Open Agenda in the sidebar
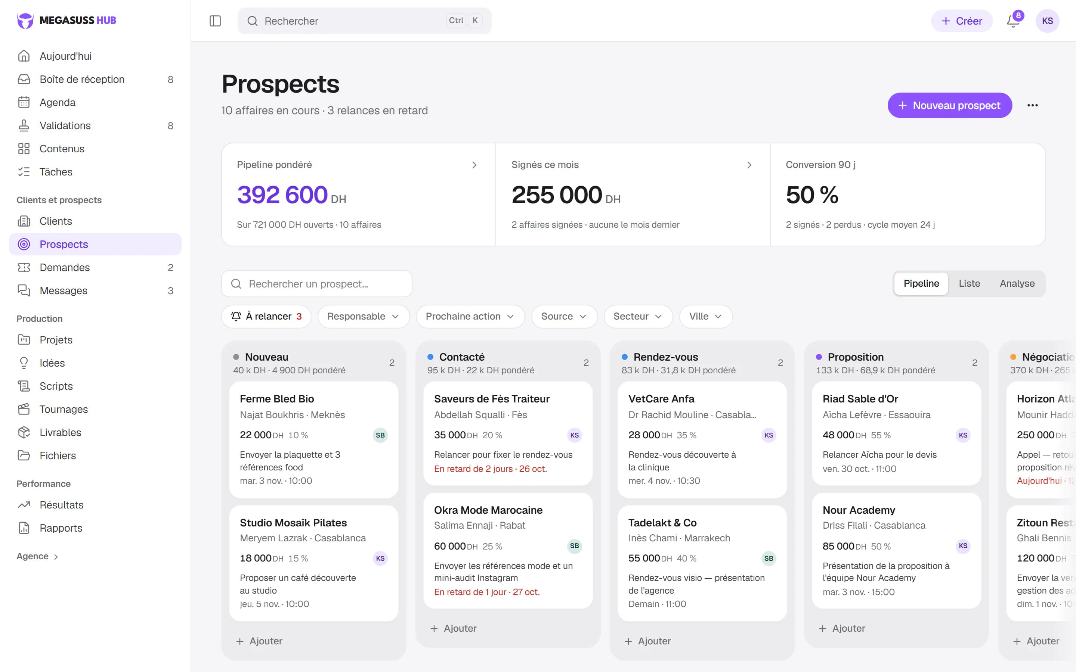Image resolution: width=1076 pixels, height=672 pixels. pos(95,102)
